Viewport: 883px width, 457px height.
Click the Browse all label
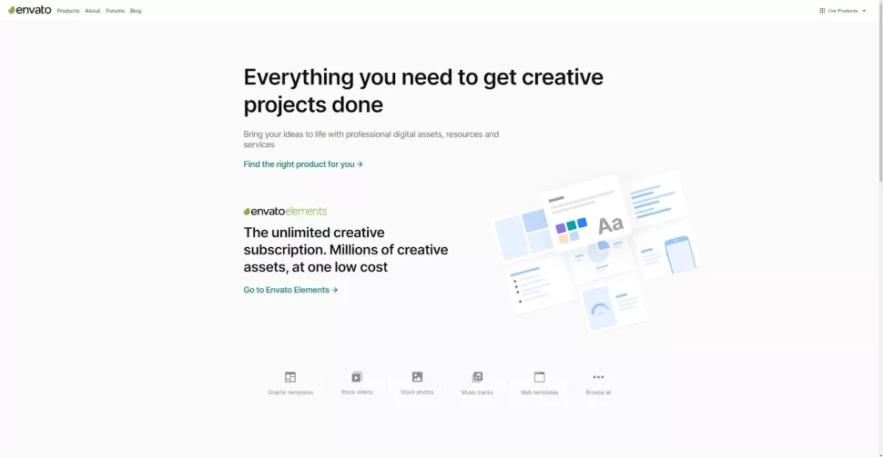(598, 392)
